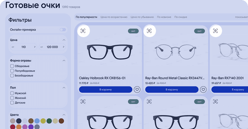Select the green color swatch
The height and width of the screenshot is (129, 248).
(x=49, y=121)
